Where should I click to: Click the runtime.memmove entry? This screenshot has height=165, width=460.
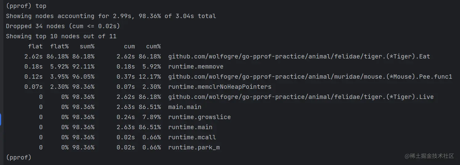point(196,66)
